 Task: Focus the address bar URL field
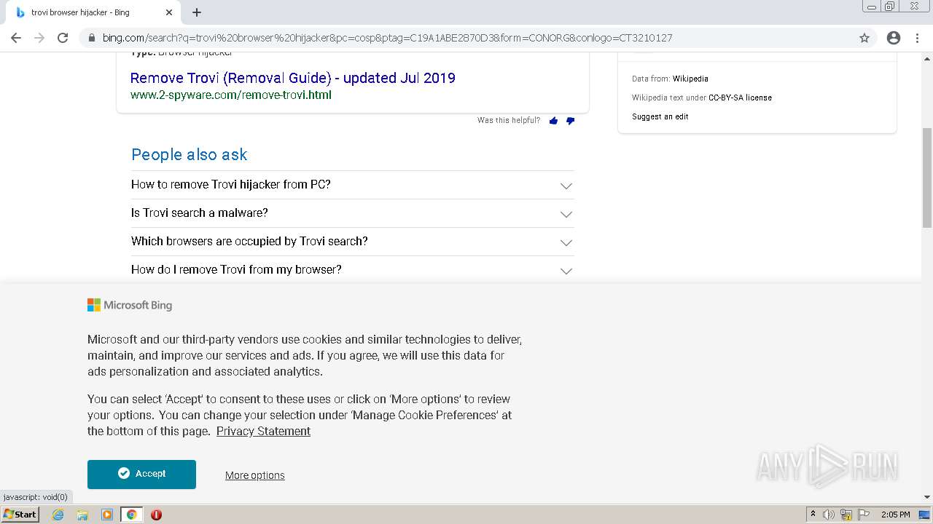[466, 38]
